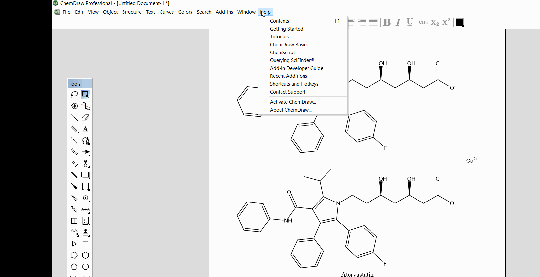Toggle Italic text formatting

[398, 22]
